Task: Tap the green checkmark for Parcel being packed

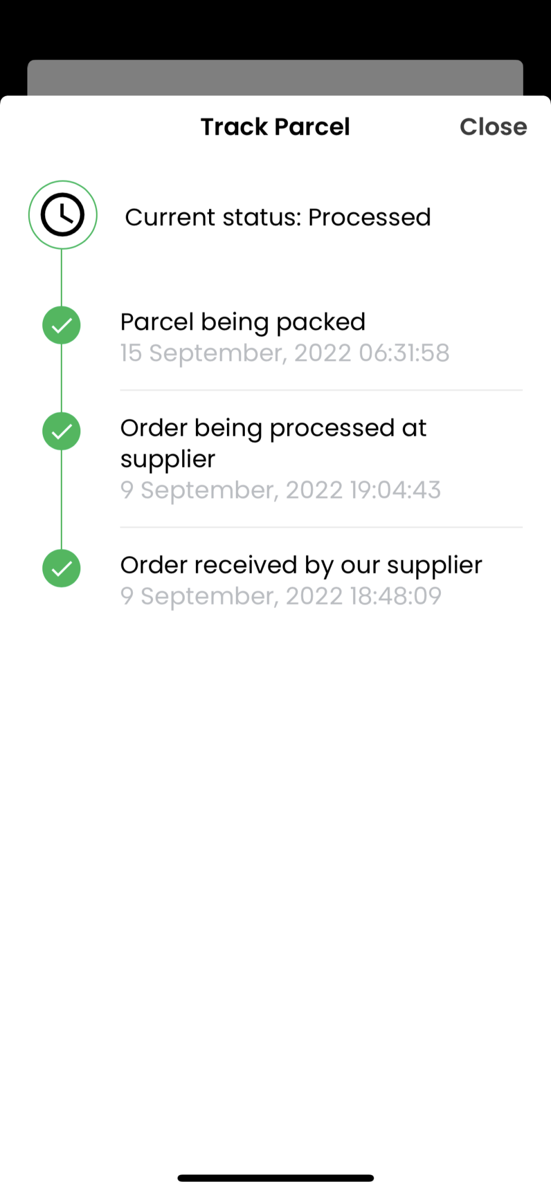Action: [x=61, y=325]
